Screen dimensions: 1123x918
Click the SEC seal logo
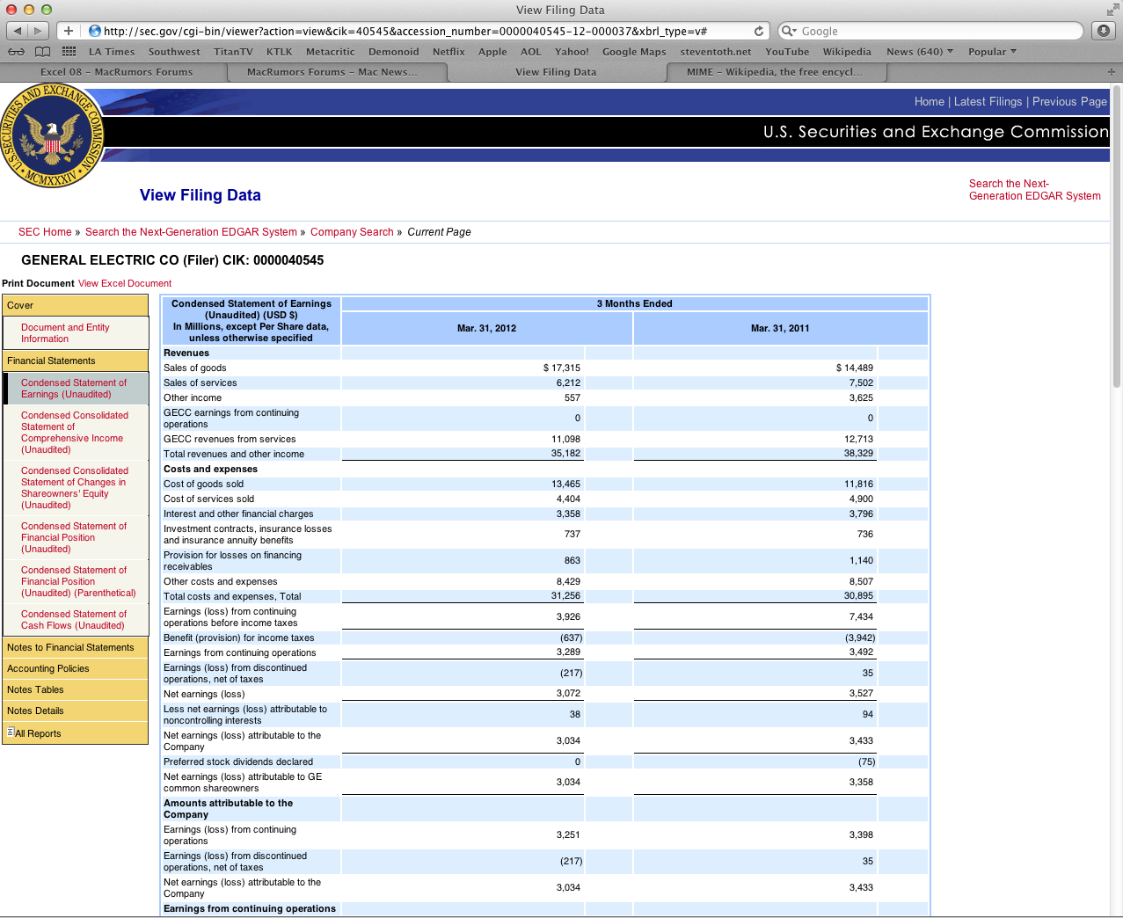53,135
